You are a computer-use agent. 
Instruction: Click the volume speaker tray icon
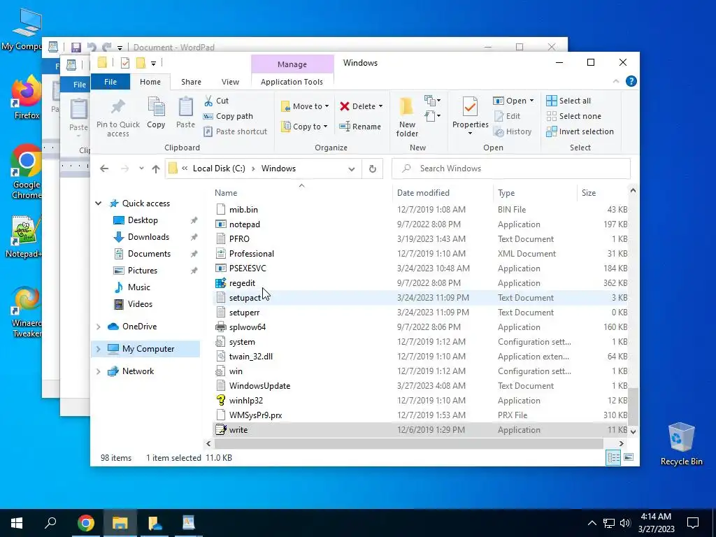click(625, 523)
